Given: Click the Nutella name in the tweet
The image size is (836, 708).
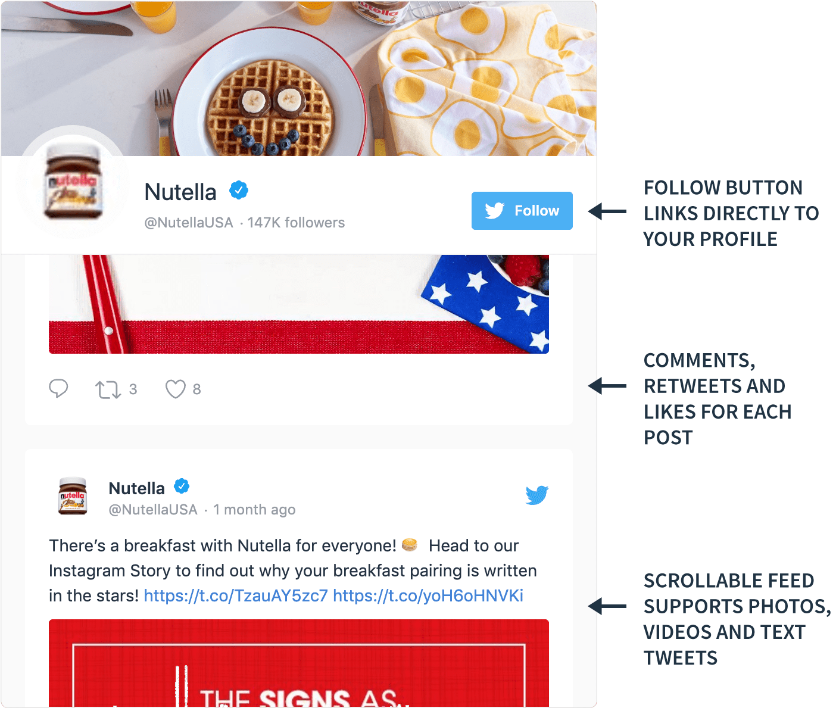Looking at the screenshot, I should [x=136, y=488].
